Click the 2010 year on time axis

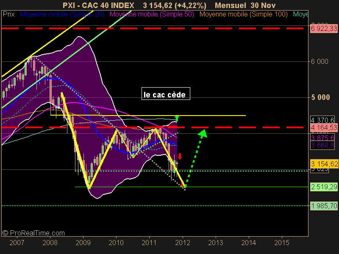(116, 243)
